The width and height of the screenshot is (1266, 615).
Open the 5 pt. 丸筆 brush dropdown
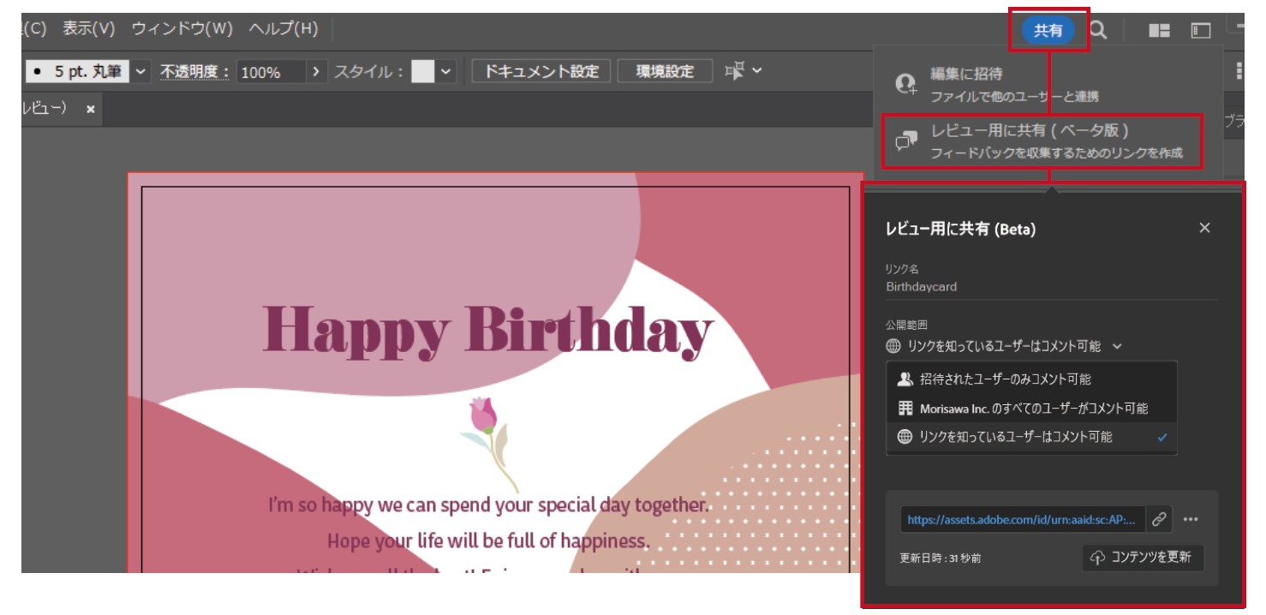[x=141, y=72]
